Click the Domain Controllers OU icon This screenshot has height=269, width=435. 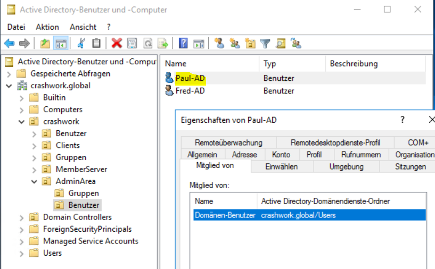(x=34, y=217)
